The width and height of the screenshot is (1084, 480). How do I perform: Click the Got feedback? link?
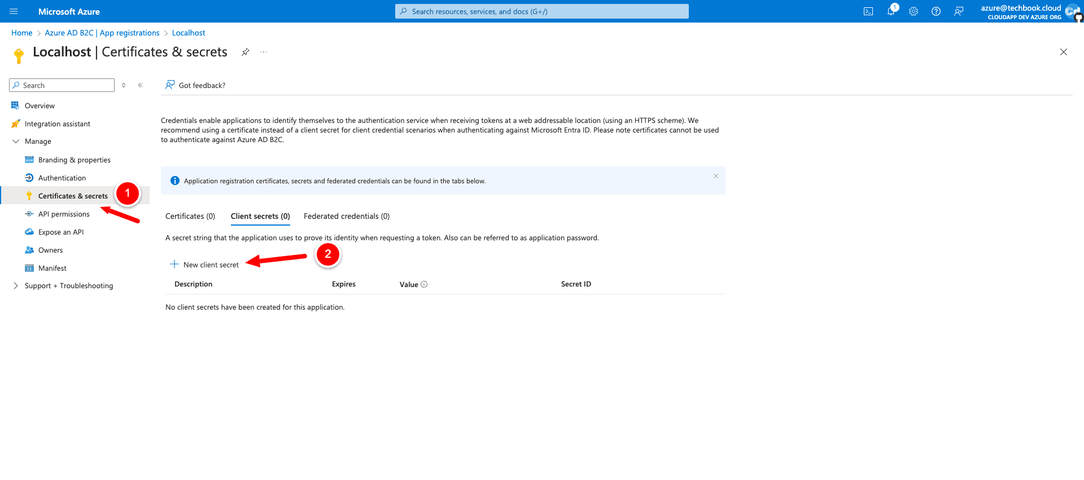[x=202, y=85]
